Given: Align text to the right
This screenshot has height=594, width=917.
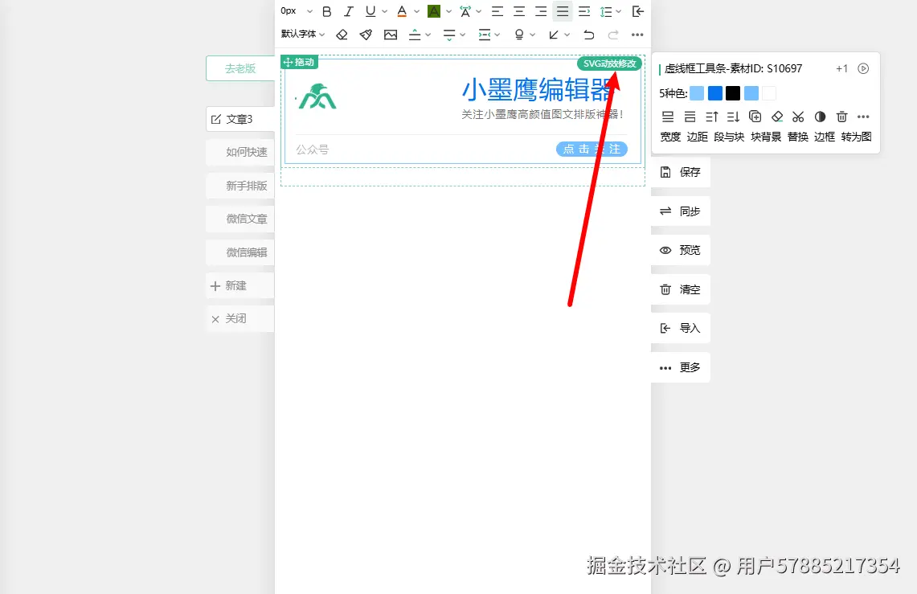Looking at the screenshot, I should click(x=541, y=11).
